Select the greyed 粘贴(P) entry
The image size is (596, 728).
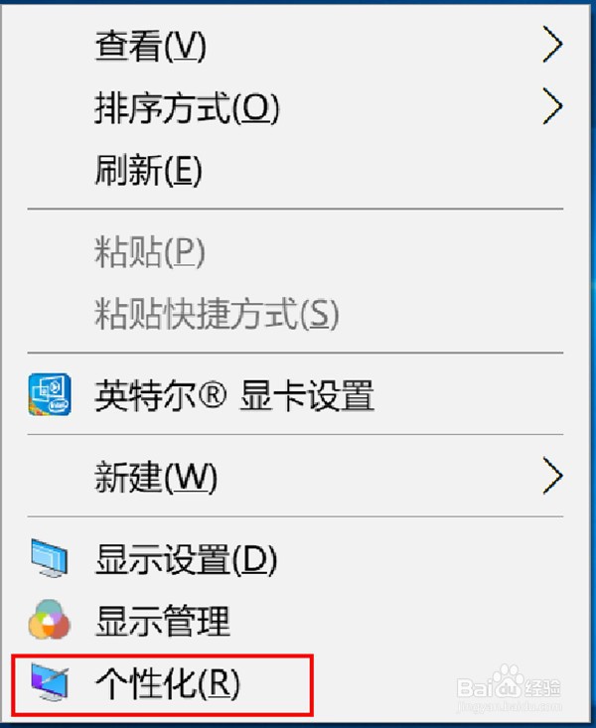[x=295, y=251]
